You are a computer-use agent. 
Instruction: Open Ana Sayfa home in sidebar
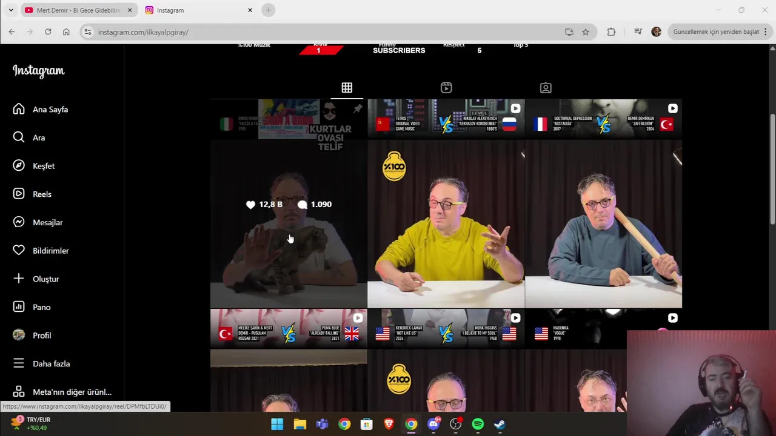click(x=41, y=110)
